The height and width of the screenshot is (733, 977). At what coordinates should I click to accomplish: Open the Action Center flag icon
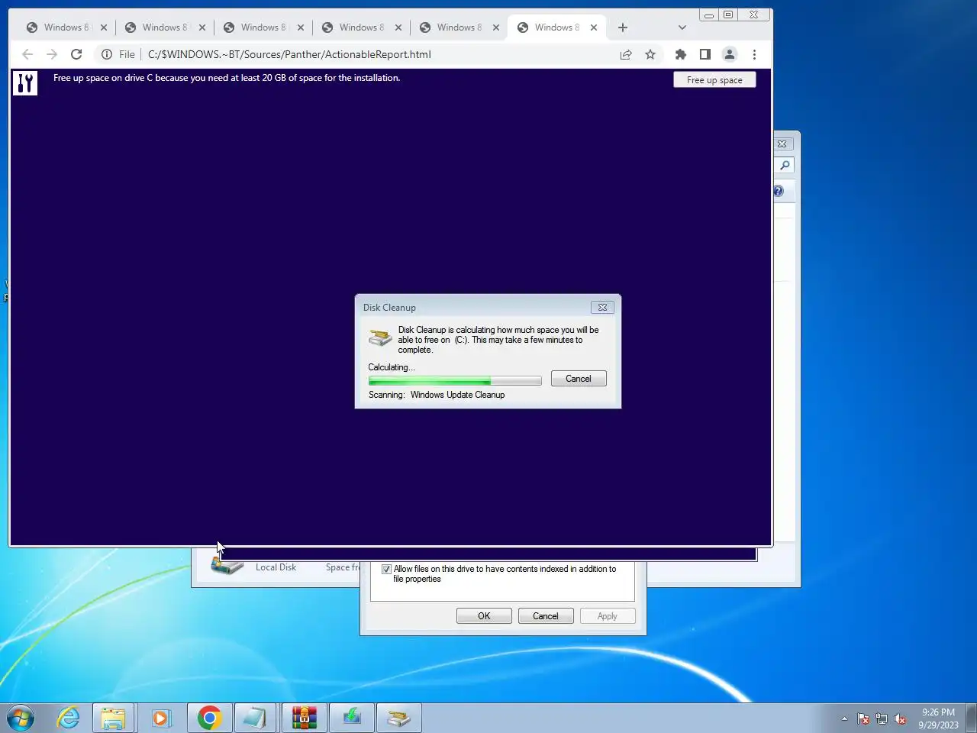(x=863, y=719)
